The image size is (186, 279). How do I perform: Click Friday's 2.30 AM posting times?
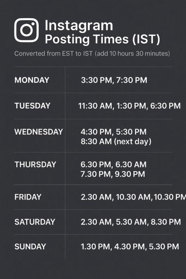tap(133, 197)
